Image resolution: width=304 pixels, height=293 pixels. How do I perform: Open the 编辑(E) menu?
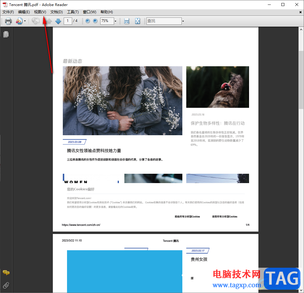pyautogui.click(x=24, y=12)
